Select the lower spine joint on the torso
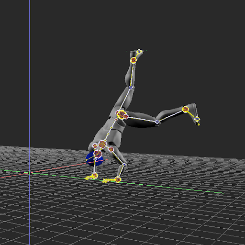 (x=111, y=127)
